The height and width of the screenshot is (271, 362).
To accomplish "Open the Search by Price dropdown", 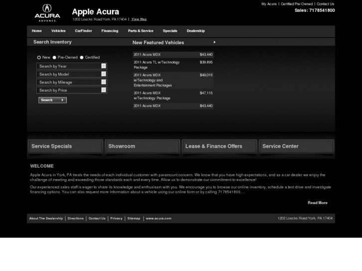I will pos(72,90).
